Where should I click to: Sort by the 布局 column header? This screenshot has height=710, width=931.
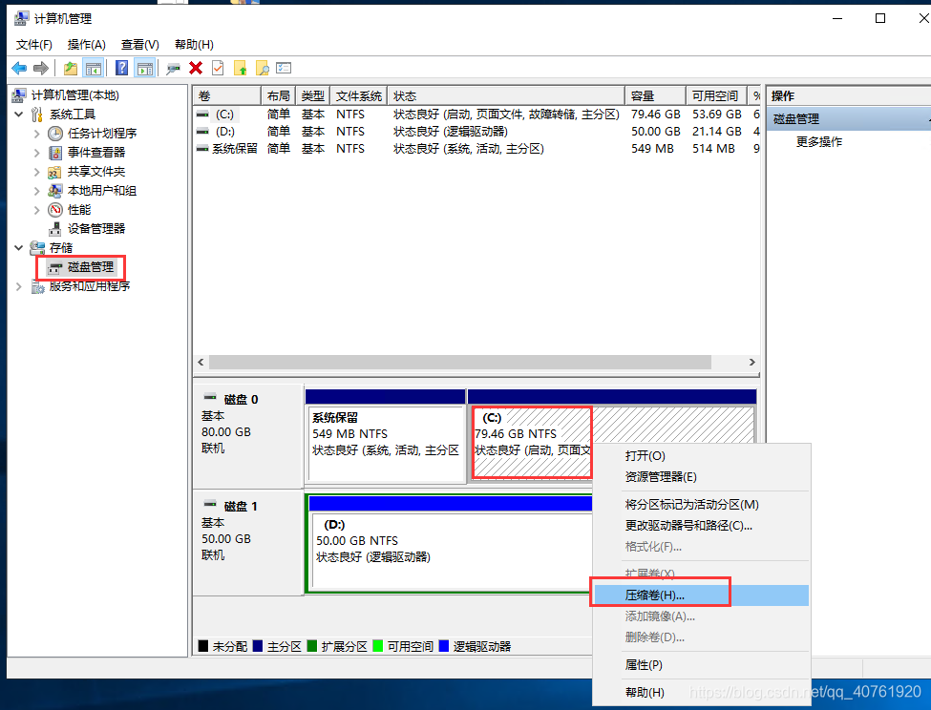pyautogui.click(x=279, y=95)
